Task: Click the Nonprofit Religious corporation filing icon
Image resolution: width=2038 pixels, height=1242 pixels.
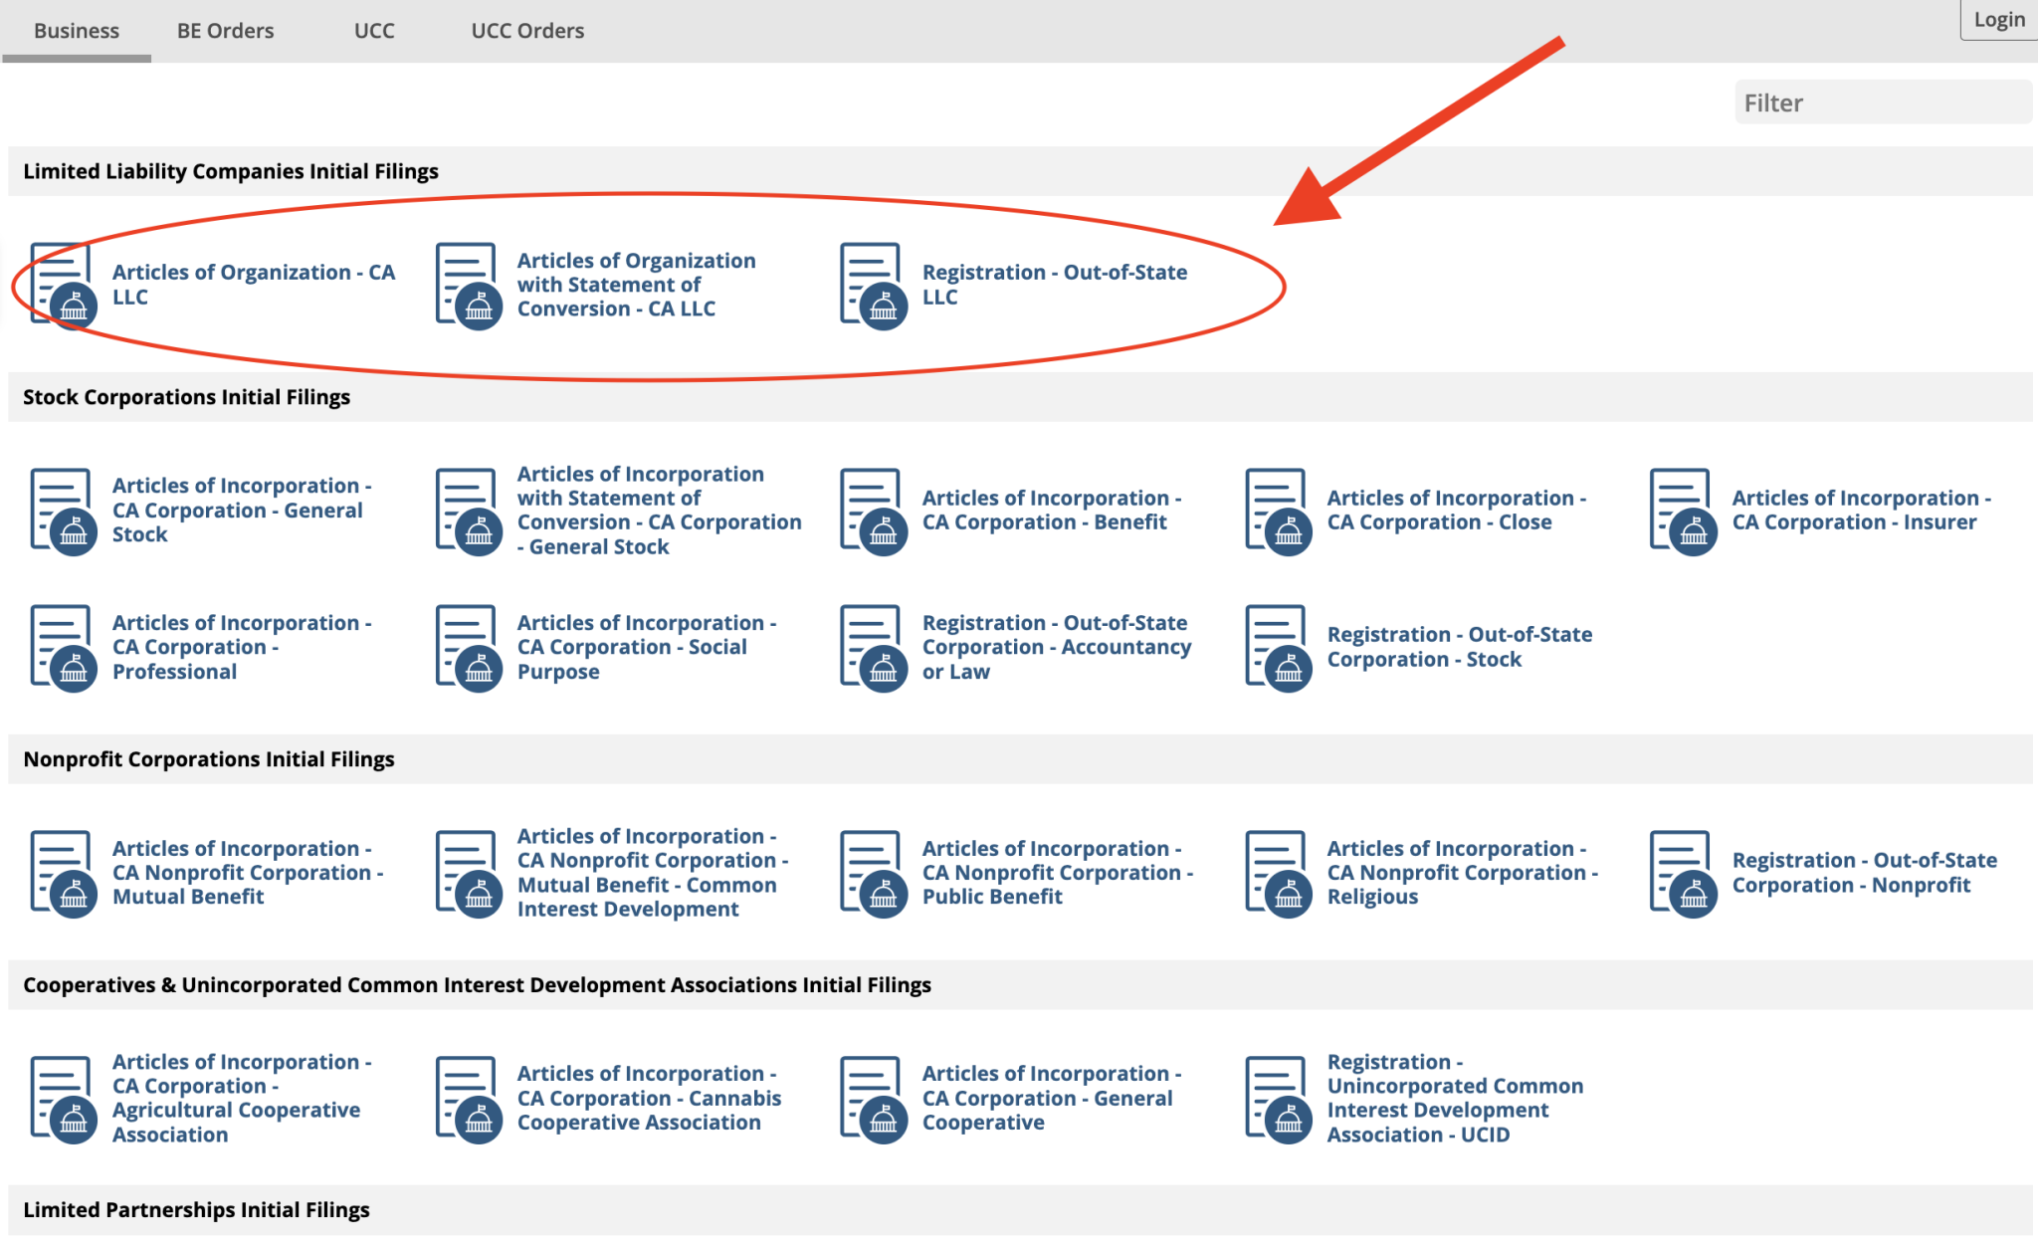Action: (x=1279, y=874)
